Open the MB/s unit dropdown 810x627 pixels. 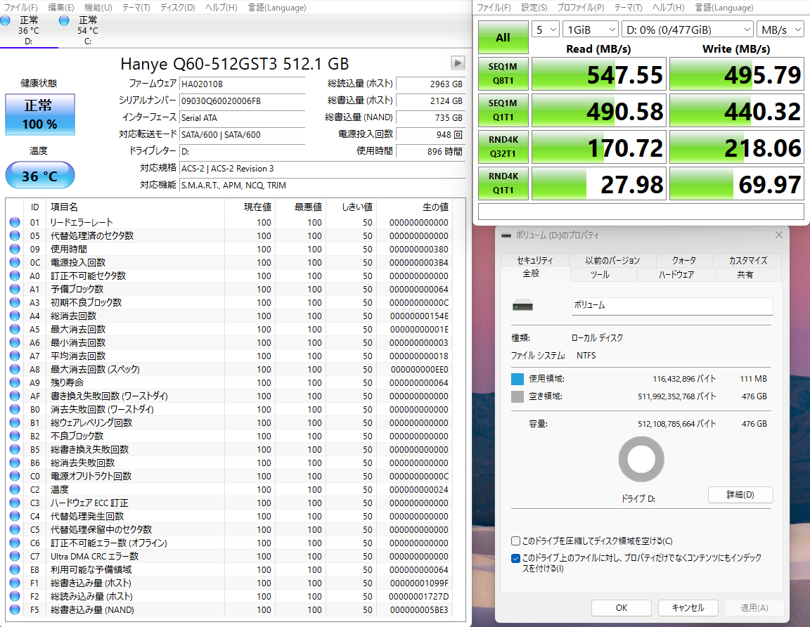(780, 30)
